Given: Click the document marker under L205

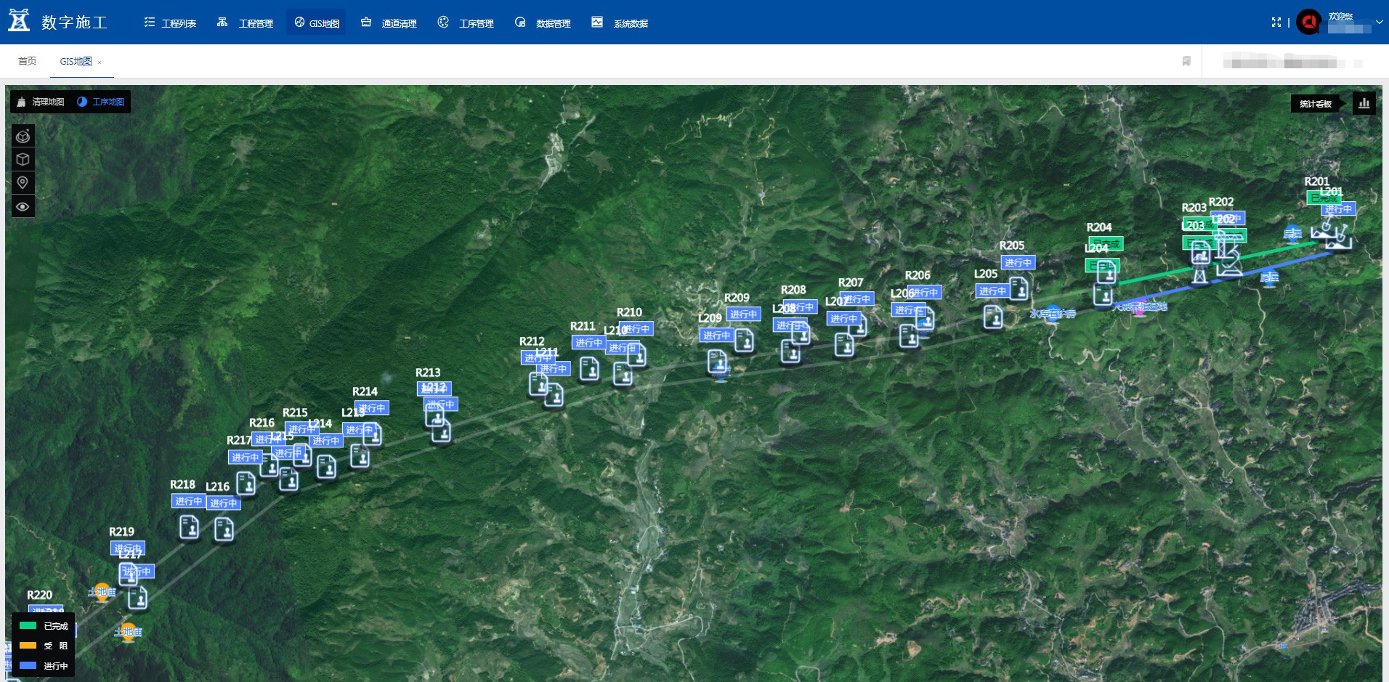Looking at the screenshot, I should coord(993,317).
